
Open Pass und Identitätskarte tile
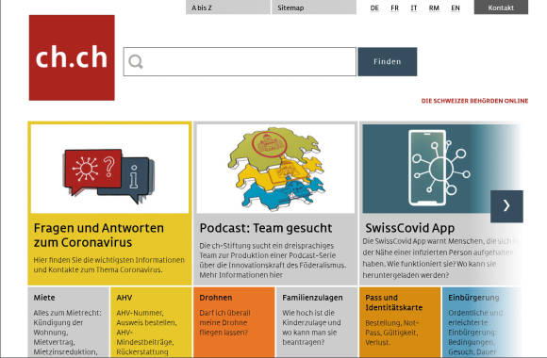400,322
